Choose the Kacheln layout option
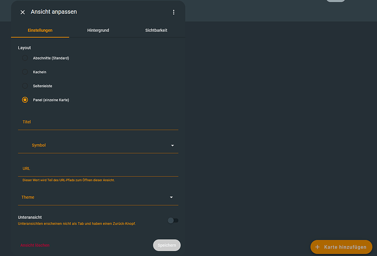Viewport: 377px width, 256px height. (25, 72)
